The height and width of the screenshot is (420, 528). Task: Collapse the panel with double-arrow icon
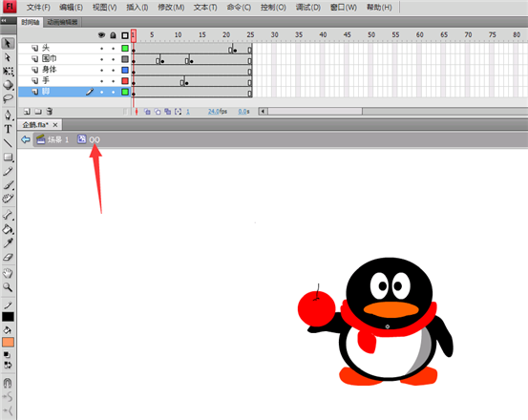(4, 21)
